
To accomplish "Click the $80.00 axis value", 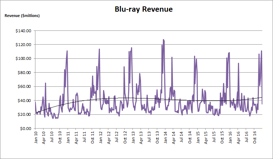I will pos(24,73).
